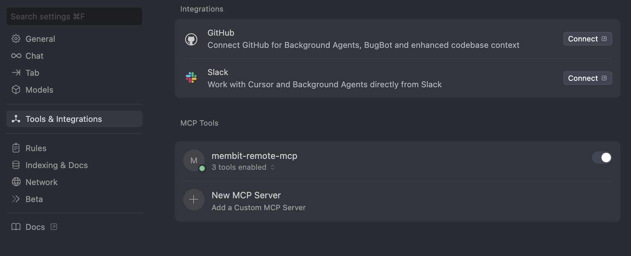Connect the Slack integration

[x=588, y=78]
